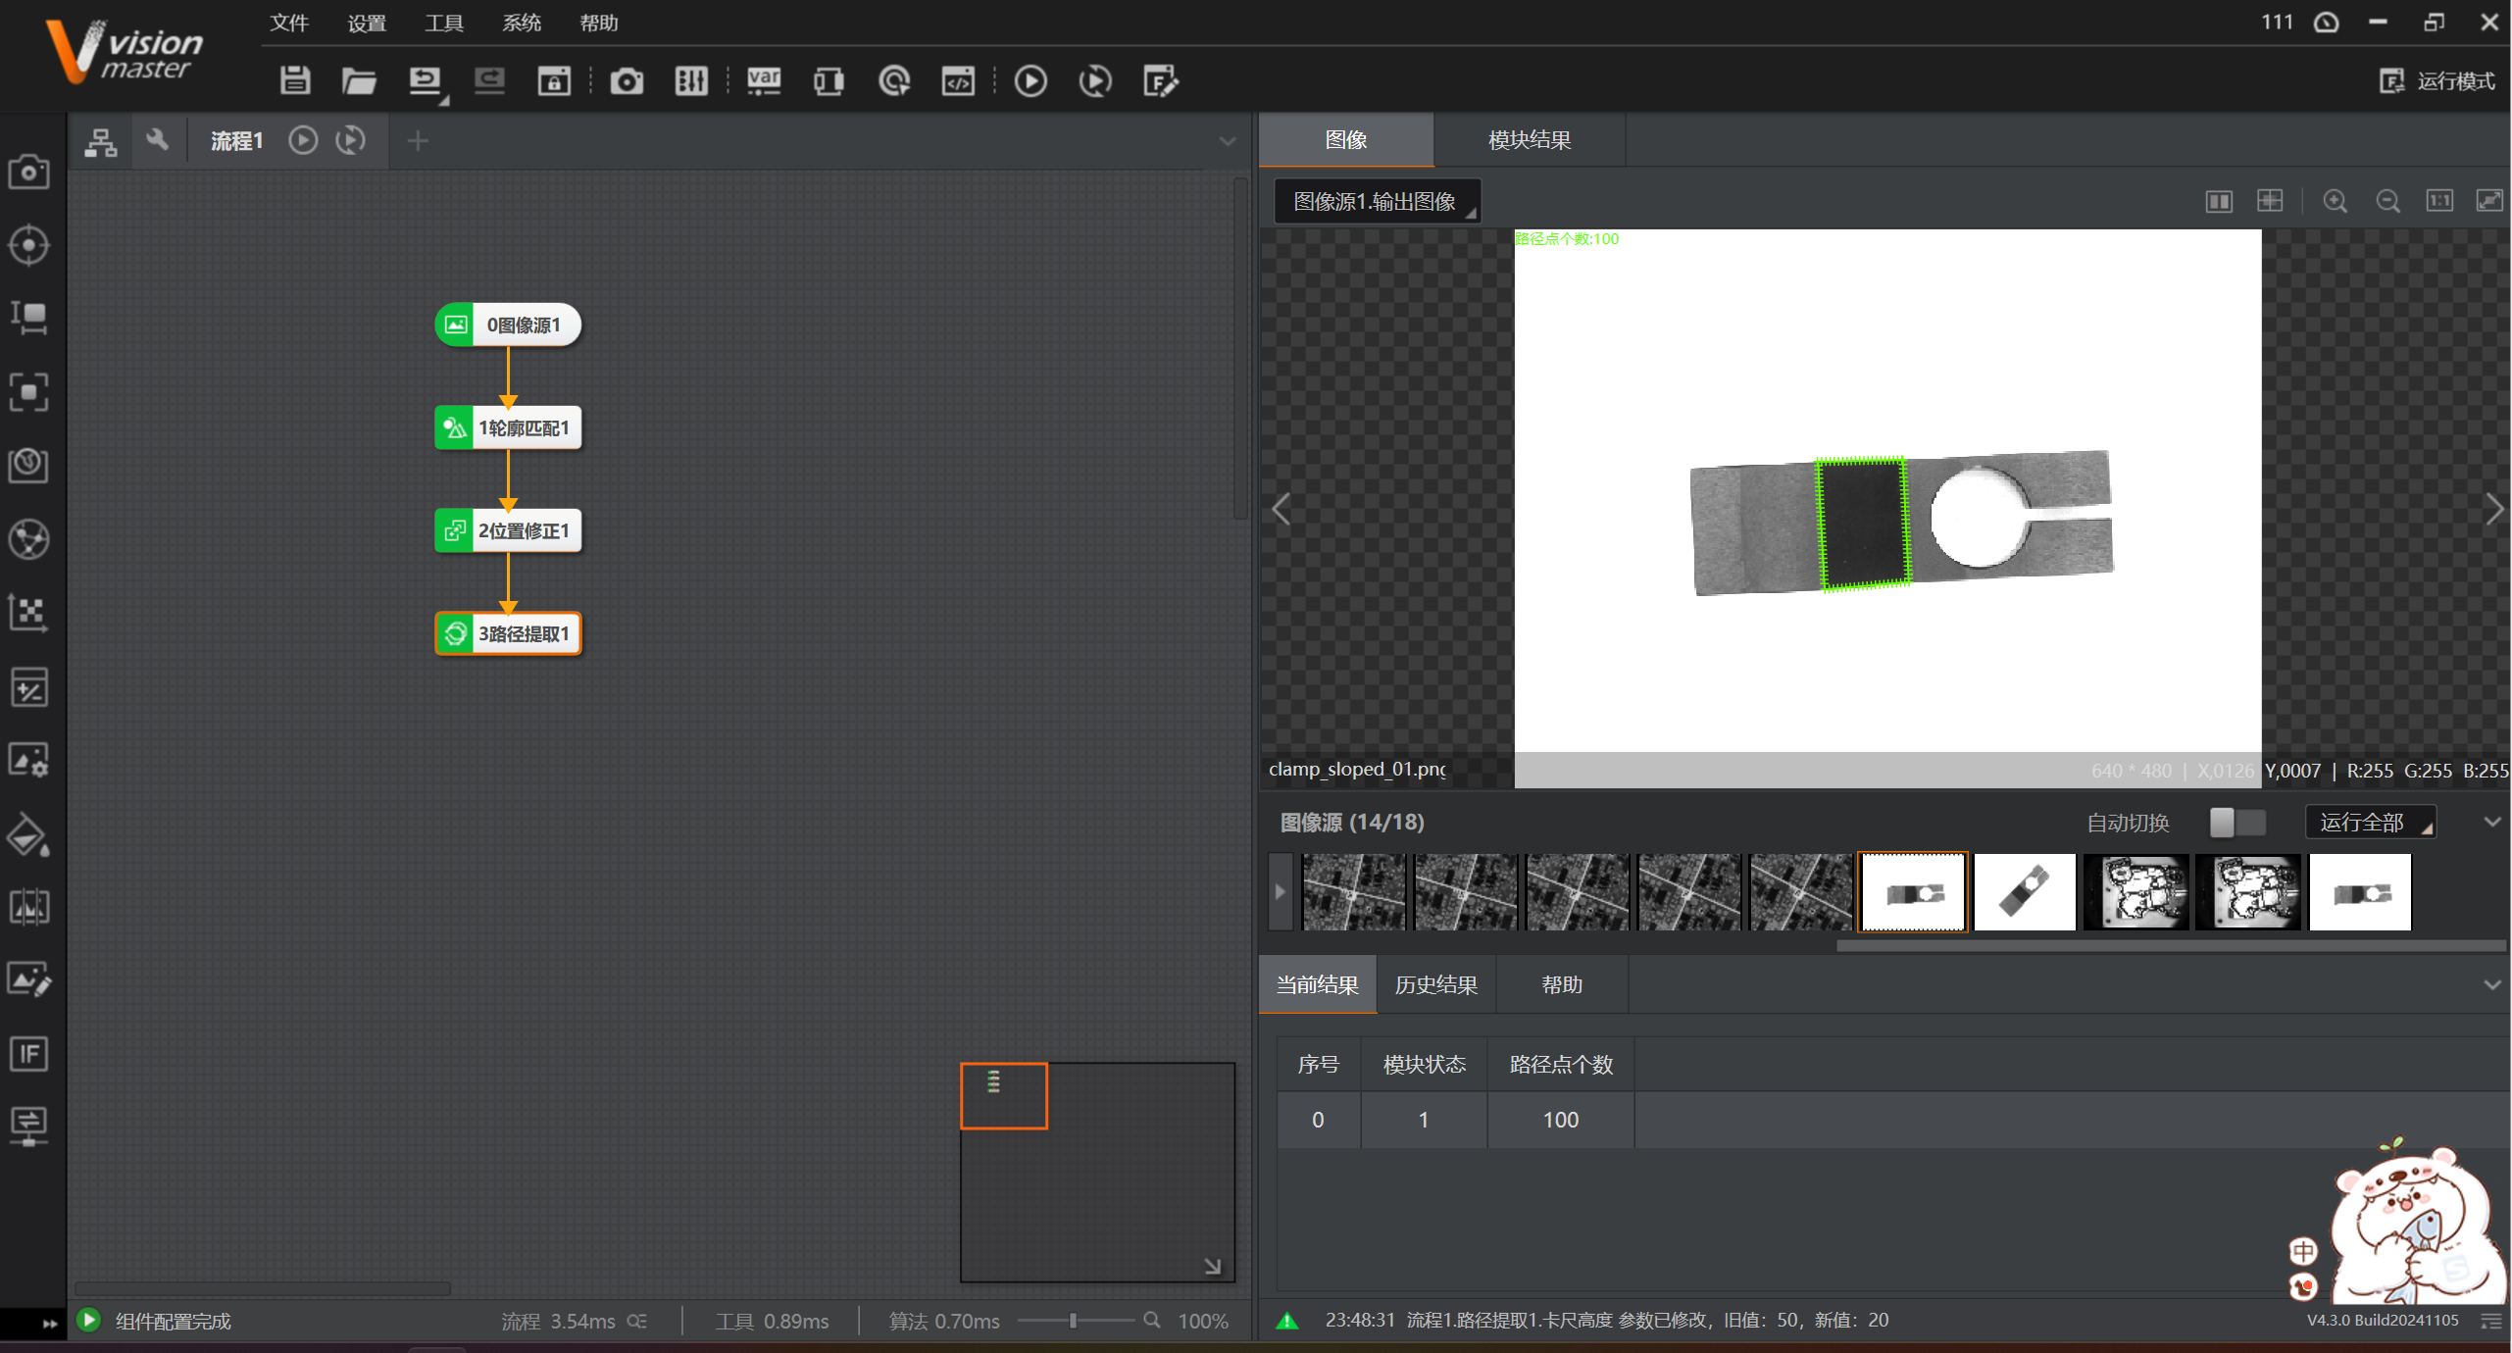Click the zoom-in magnifier above the image
Screen dimensions: 2512x1353
click(2335, 201)
